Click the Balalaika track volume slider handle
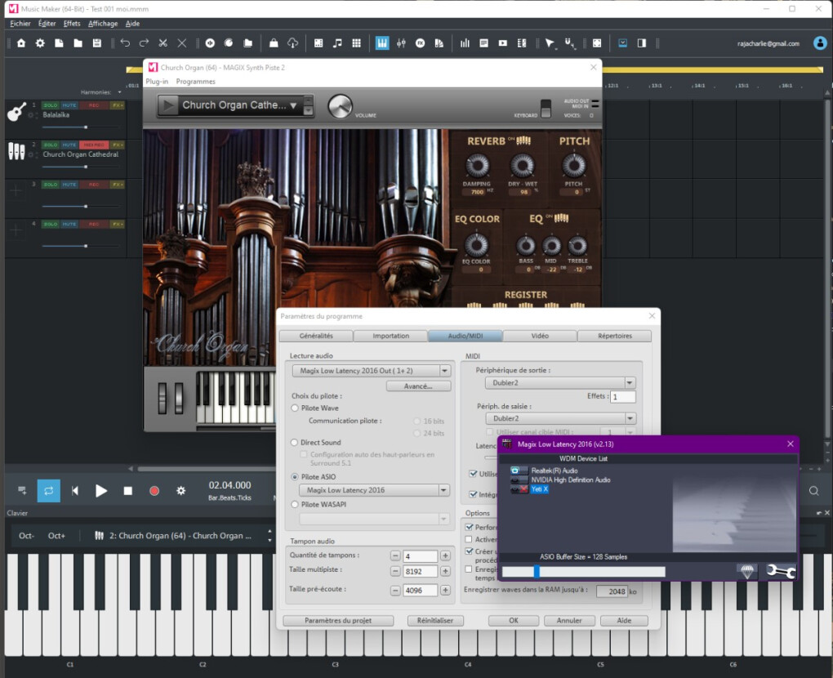 click(86, 127)
